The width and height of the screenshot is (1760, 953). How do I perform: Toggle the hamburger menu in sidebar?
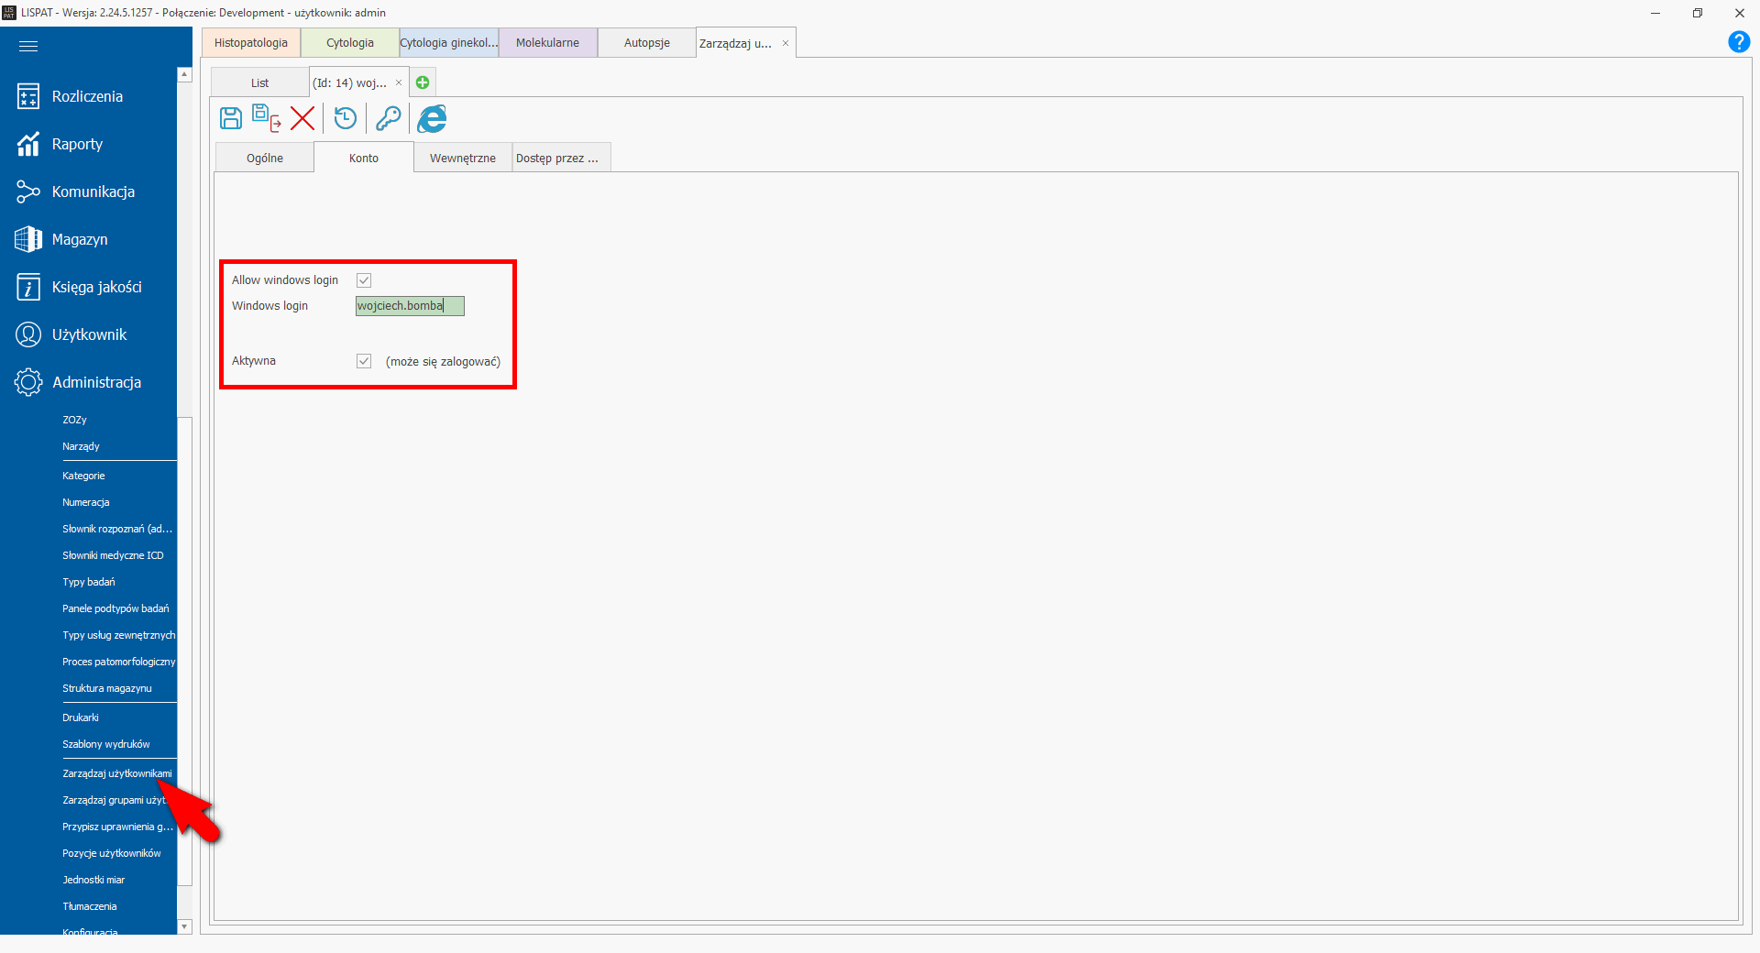pyautogui.click(x=28, y=46)
